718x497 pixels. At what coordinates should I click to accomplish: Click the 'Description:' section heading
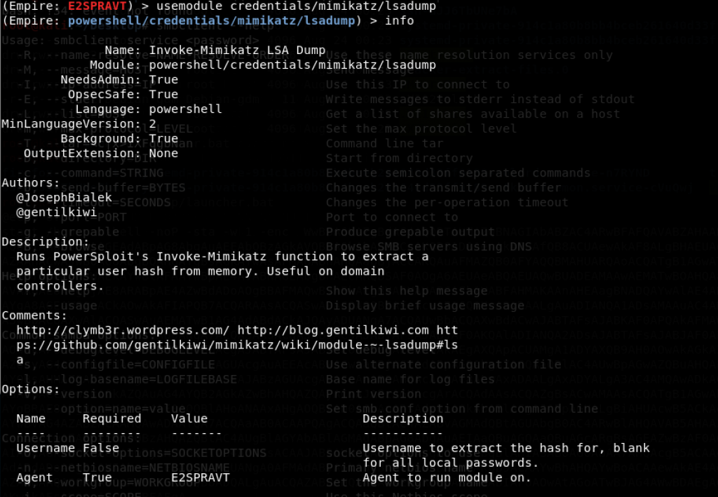coord(46,242)
